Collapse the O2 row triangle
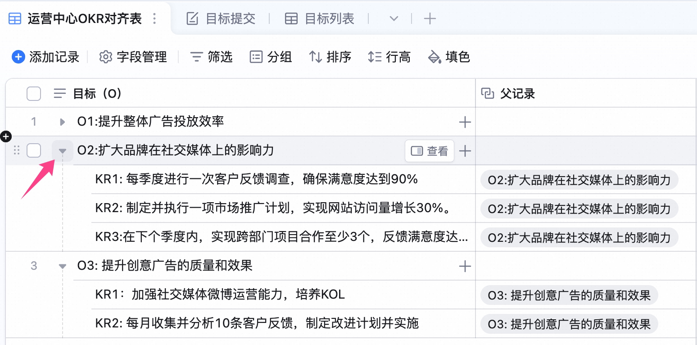Viewport: 697px width, 345px height. click(x=63, y=151)
